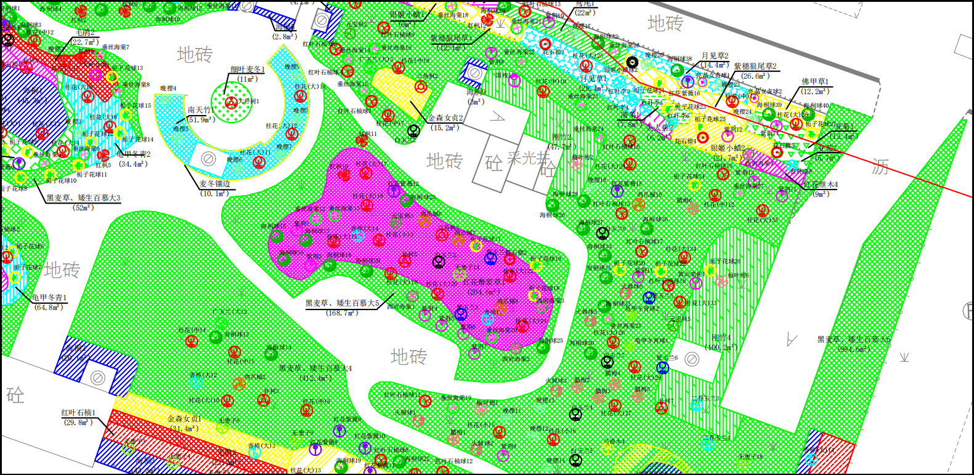Click the 桂花(大)12 tree symbol
974x475 pixels.
[x=291, y=134]
